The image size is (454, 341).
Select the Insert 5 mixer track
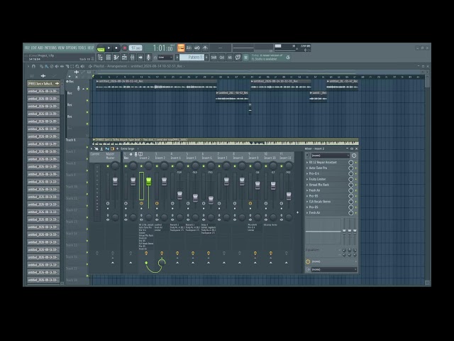(x=191, y=156)
